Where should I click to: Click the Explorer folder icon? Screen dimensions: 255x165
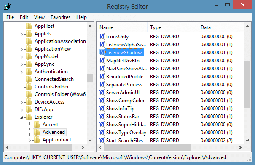pyautogui.click(x=29, y=117)
